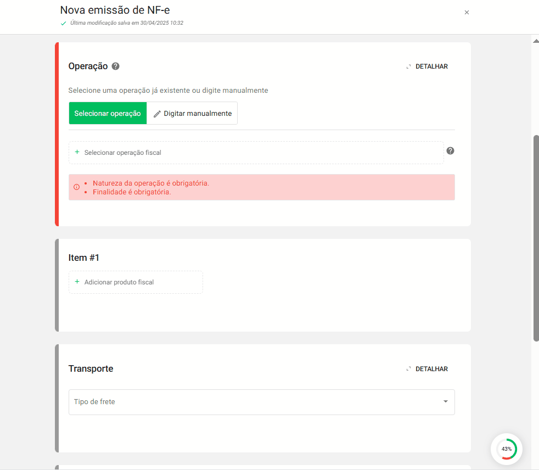Click the expand icon in Operação's DETALHAR
The image size is (539, 470).
pos(408,66)
